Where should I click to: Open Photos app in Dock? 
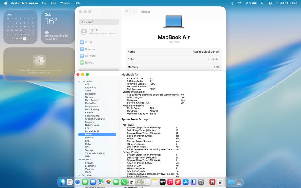108,182
